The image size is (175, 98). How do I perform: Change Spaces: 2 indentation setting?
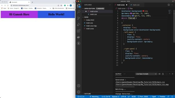[115, 97]
